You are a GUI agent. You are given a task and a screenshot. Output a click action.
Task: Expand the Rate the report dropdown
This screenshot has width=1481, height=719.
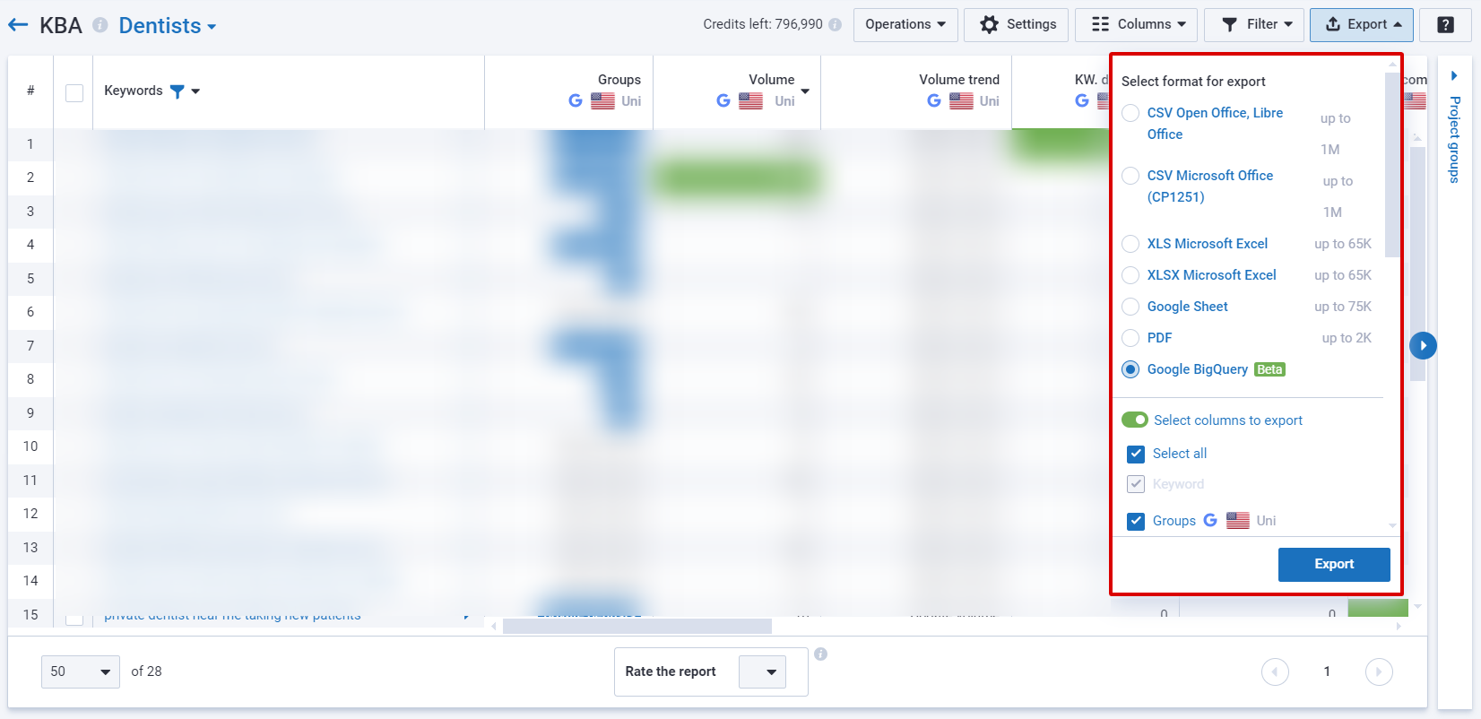pos(771,671)
